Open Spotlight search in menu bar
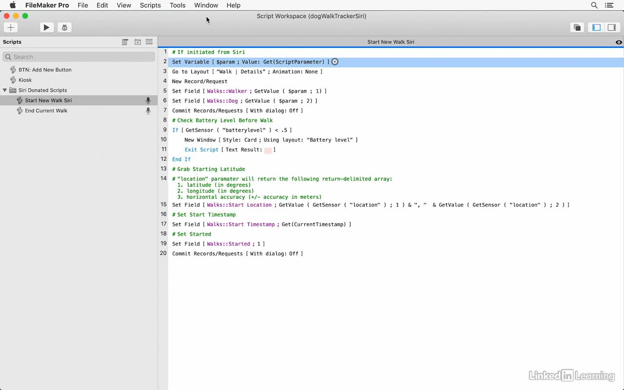624x390 pixels. coord(594,5)
